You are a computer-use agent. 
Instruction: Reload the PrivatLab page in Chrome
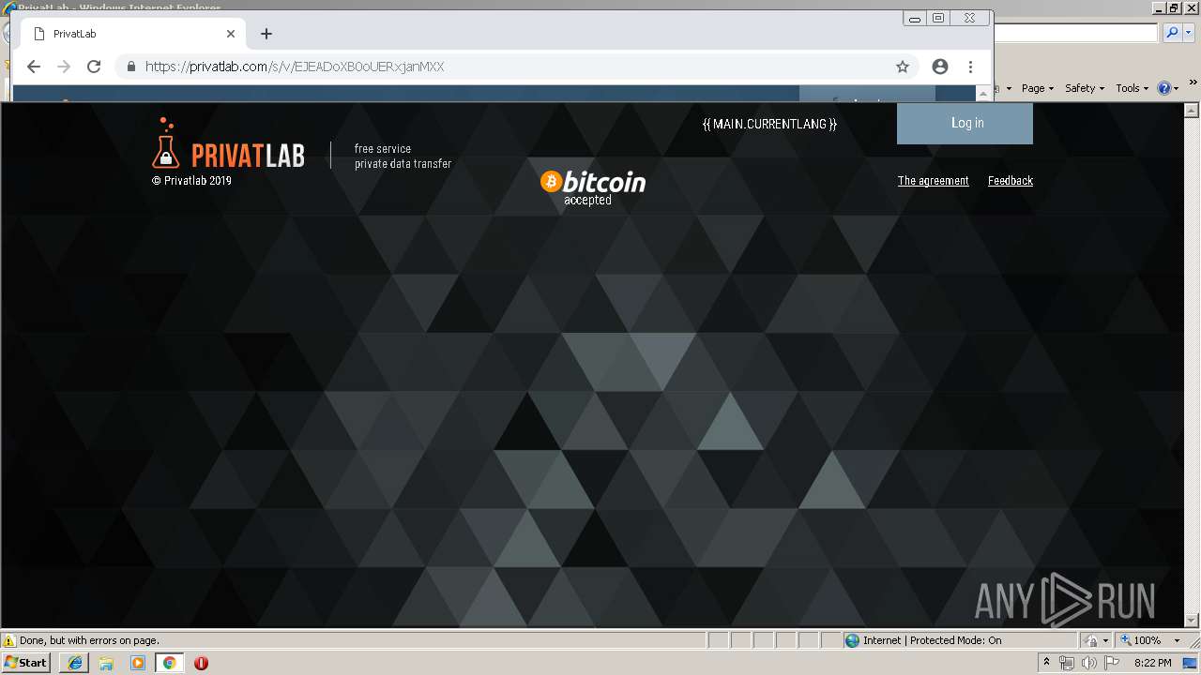pyautogui.click(x=94, y=67)
